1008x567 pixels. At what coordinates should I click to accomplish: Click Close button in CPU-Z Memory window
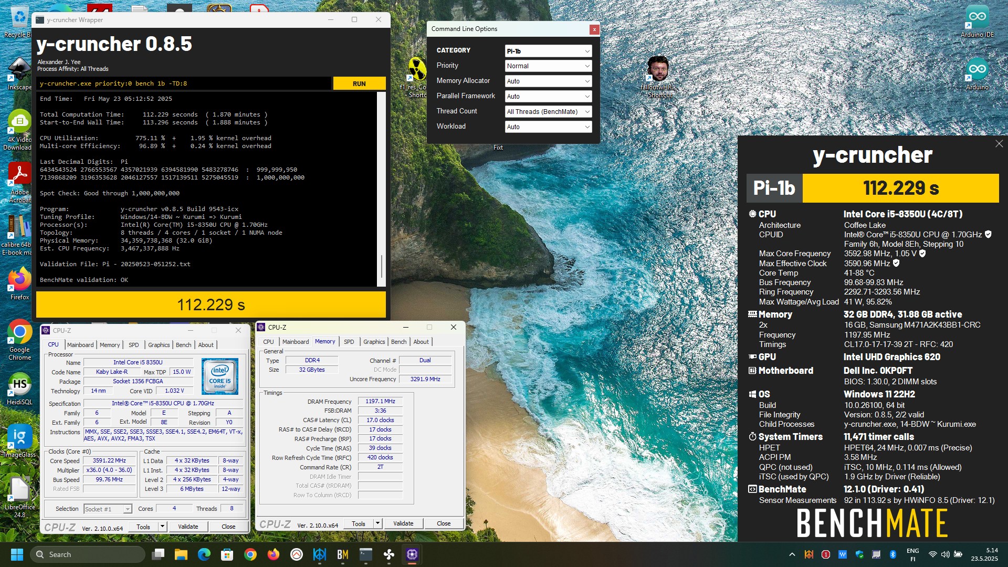(x=444, y=523)
